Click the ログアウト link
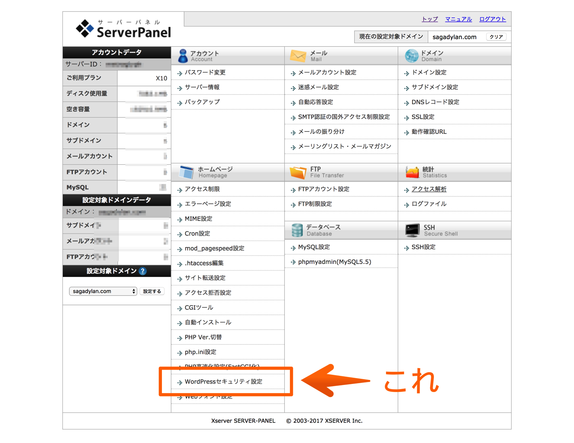This screenshot has width=574, height=443. 492,19
